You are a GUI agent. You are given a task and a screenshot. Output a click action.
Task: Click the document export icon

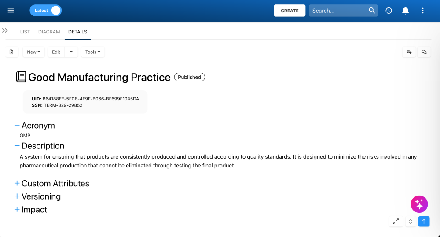click(12, 52)
